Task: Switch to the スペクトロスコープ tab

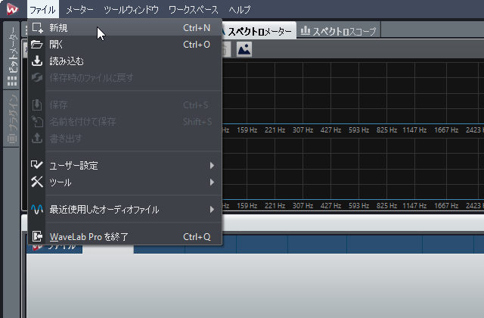Action: 339,31
